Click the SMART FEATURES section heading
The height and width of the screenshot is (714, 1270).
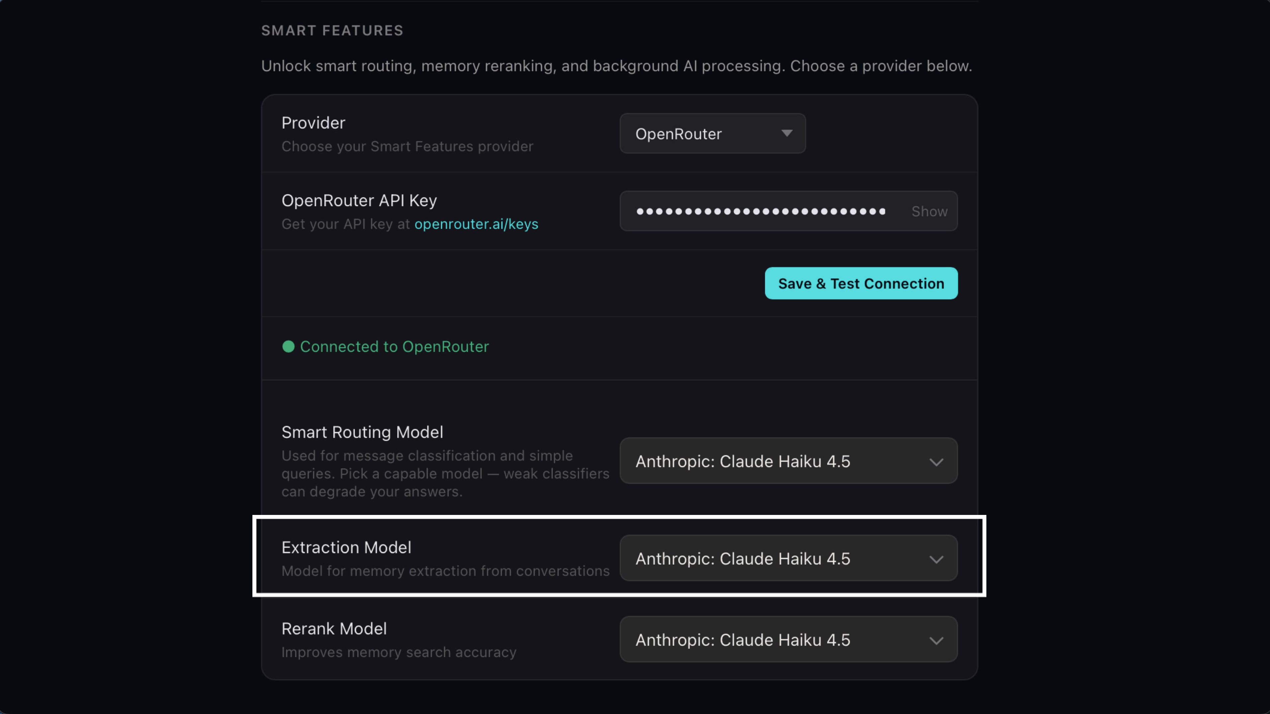(332, 31)
